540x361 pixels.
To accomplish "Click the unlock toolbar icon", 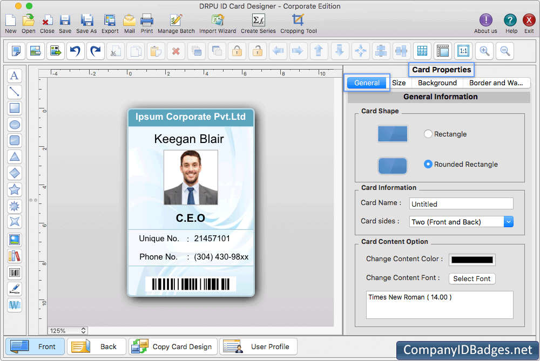I will [258, 51].
